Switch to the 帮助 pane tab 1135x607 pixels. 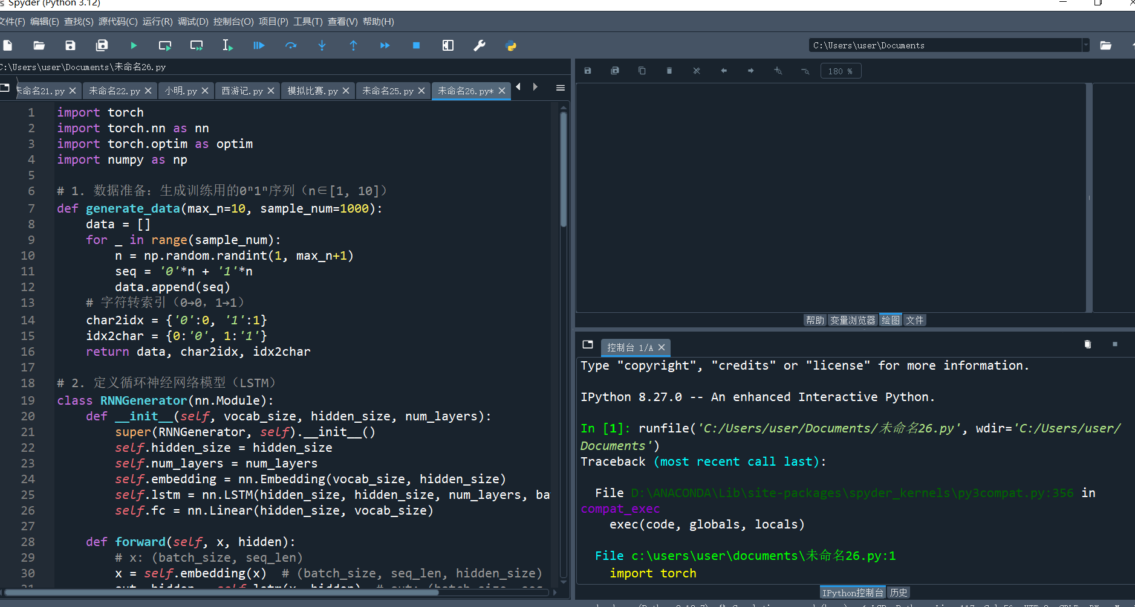(815, 320)
